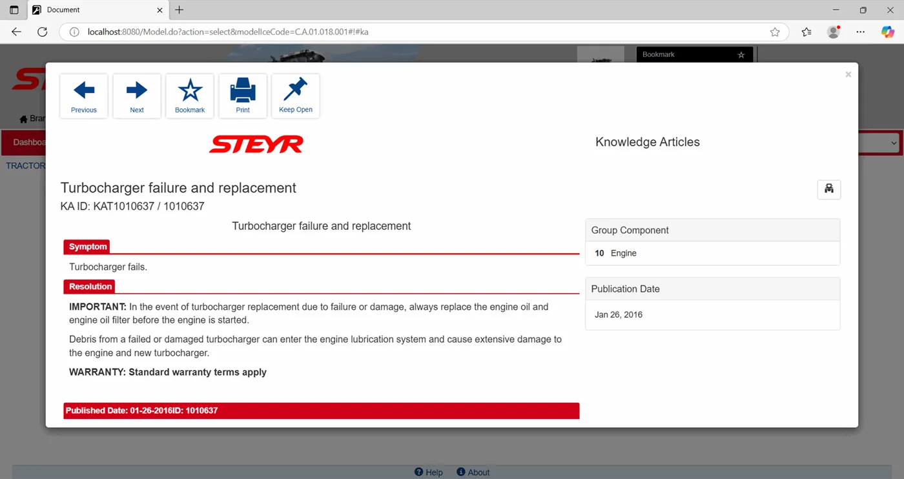
Task: Click the 'Knowledge Articles' heading
Action: tap(648, 142)
